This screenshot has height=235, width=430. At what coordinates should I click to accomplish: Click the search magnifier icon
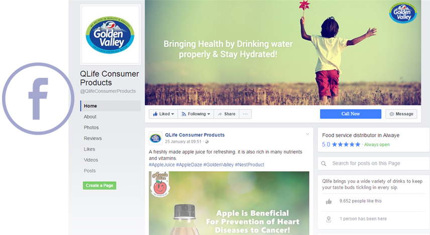tap(324, 163)
